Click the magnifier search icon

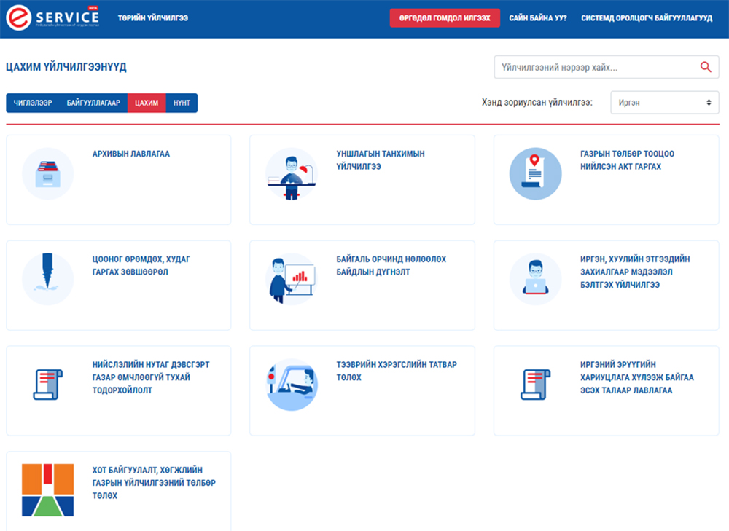(x=705, y=67)
